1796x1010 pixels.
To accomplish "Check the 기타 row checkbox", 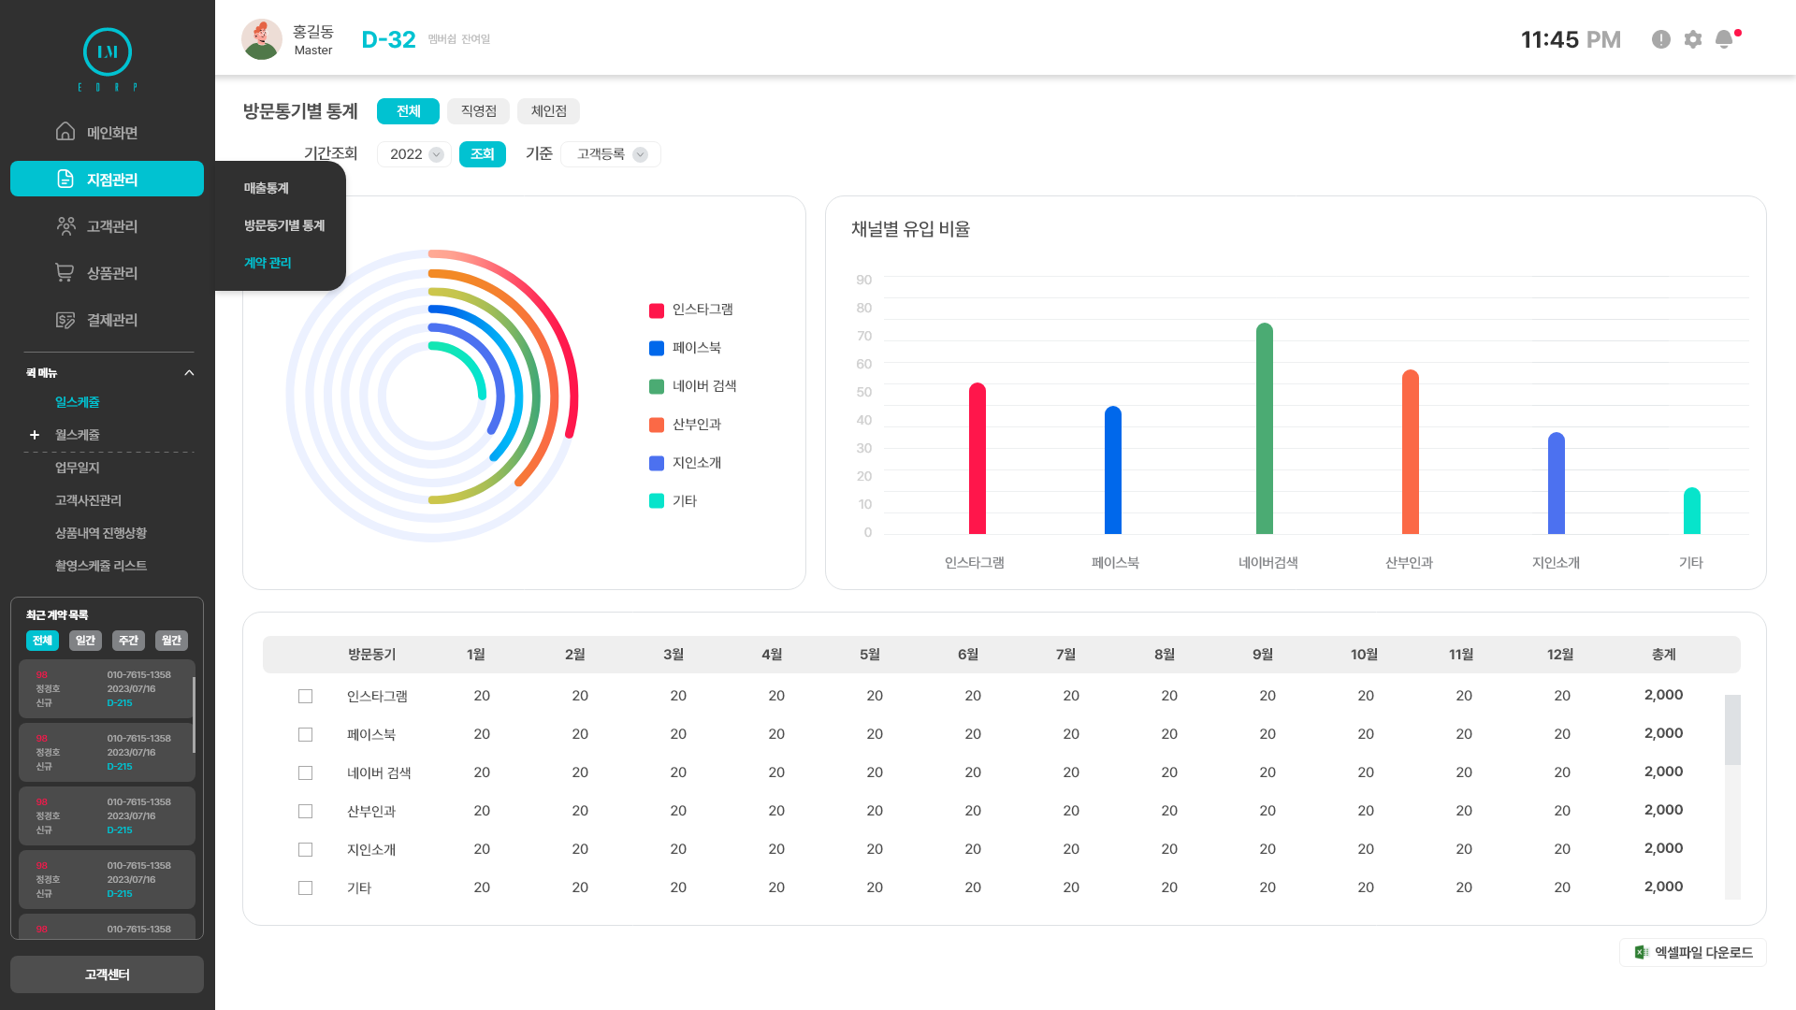I will [305, 887].
